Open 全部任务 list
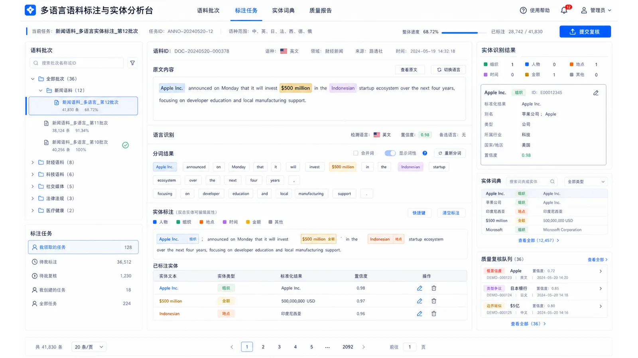Image resolution: width=638 pixels, height=358 pixels. coord(83,304)
